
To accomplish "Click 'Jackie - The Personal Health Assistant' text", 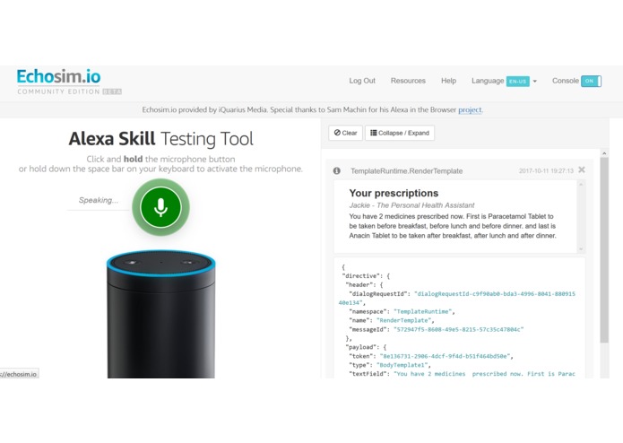I will click(411, 205).
